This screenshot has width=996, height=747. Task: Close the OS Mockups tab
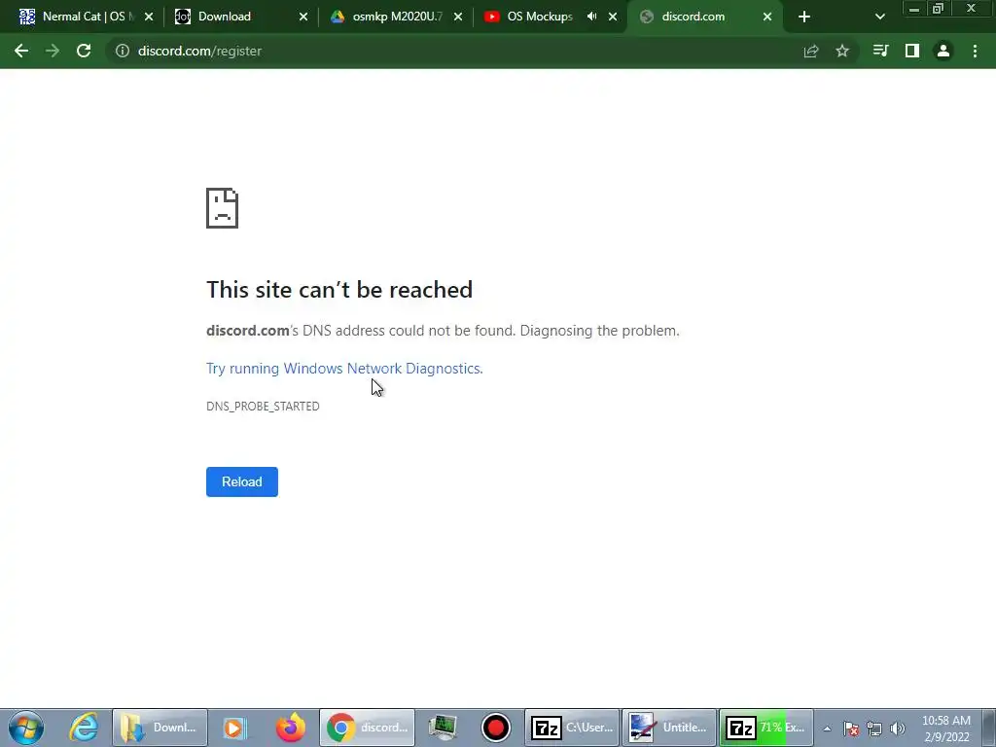click(613, 18)
